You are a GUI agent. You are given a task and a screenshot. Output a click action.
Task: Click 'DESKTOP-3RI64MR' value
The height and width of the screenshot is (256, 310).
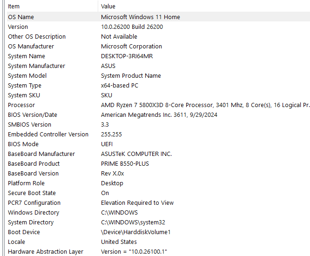(x=127, y=56)
